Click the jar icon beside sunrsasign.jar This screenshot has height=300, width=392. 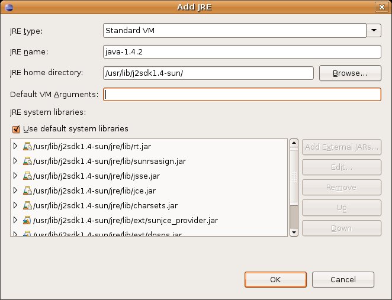click(x=27, y=160)
